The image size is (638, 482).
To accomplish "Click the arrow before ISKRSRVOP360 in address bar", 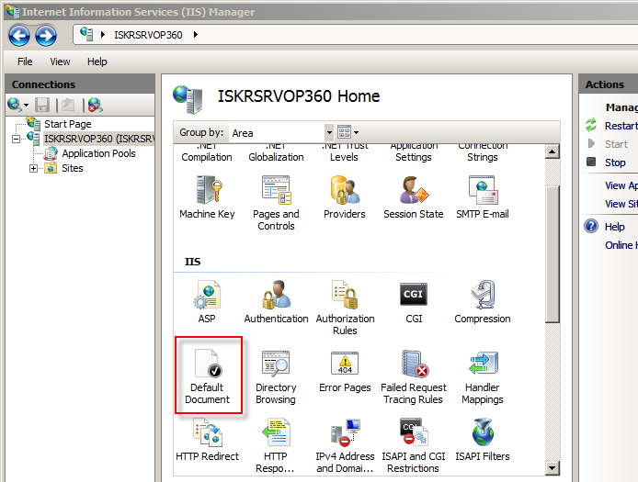I will click(103, 35).
